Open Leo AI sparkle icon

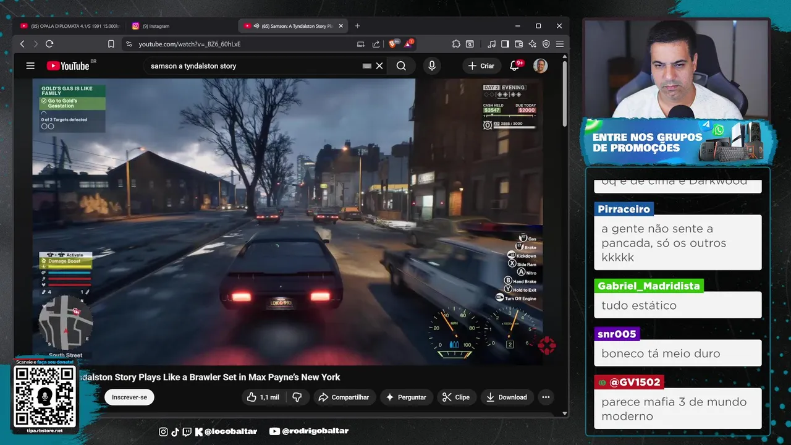[532, 44]
